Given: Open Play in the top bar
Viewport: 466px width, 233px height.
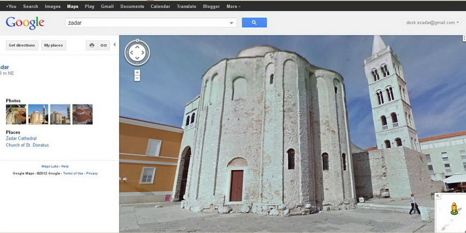Looking at the screenshot, I should tap(89, 7).
